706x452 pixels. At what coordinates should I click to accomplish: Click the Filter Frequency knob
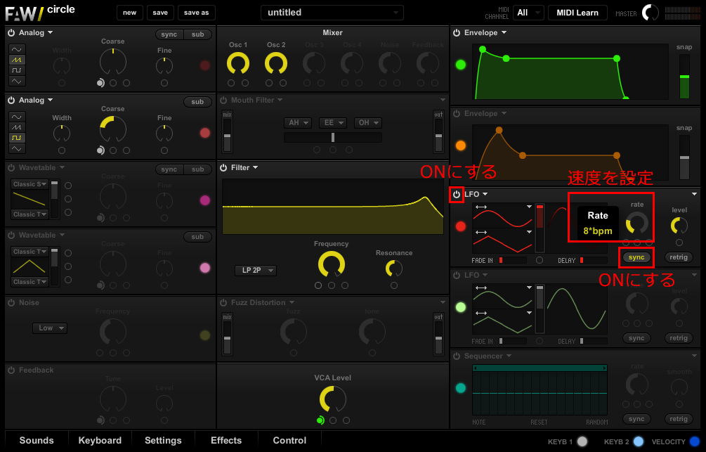tap(332, 264)
